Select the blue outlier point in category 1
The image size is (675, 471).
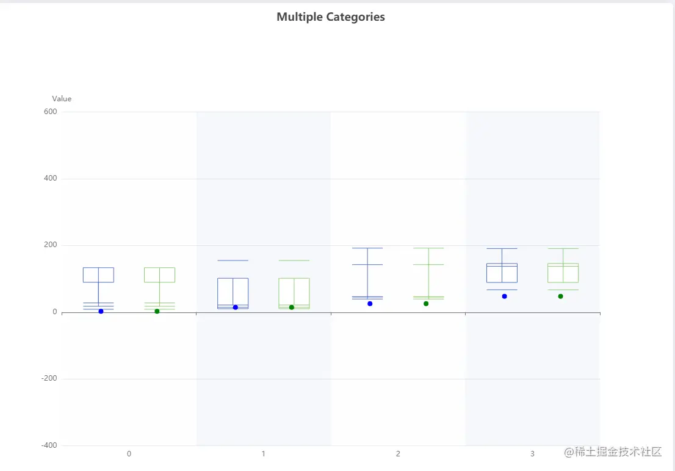click(236, 307)
